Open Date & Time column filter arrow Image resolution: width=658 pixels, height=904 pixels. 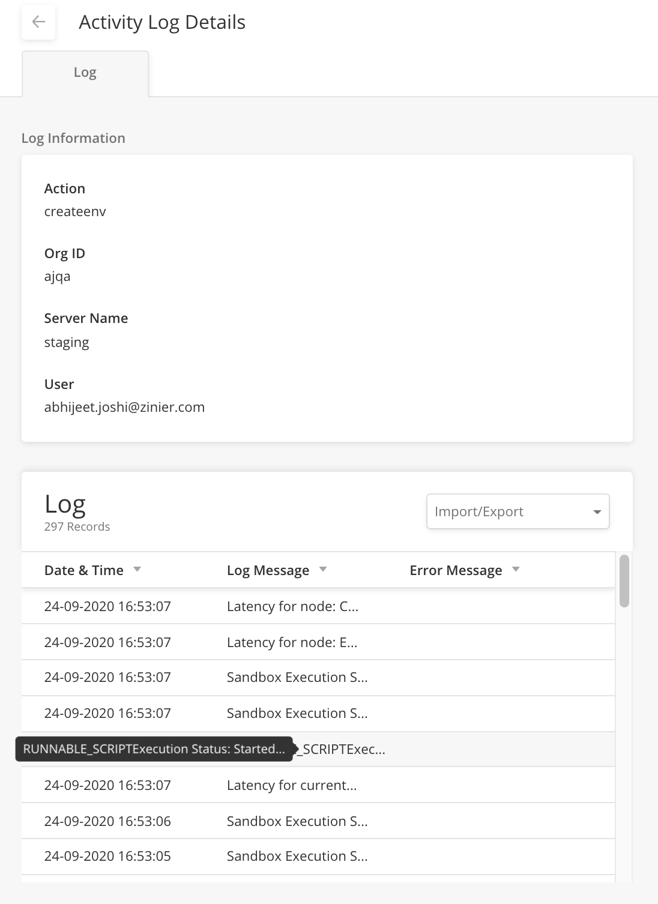137,569
